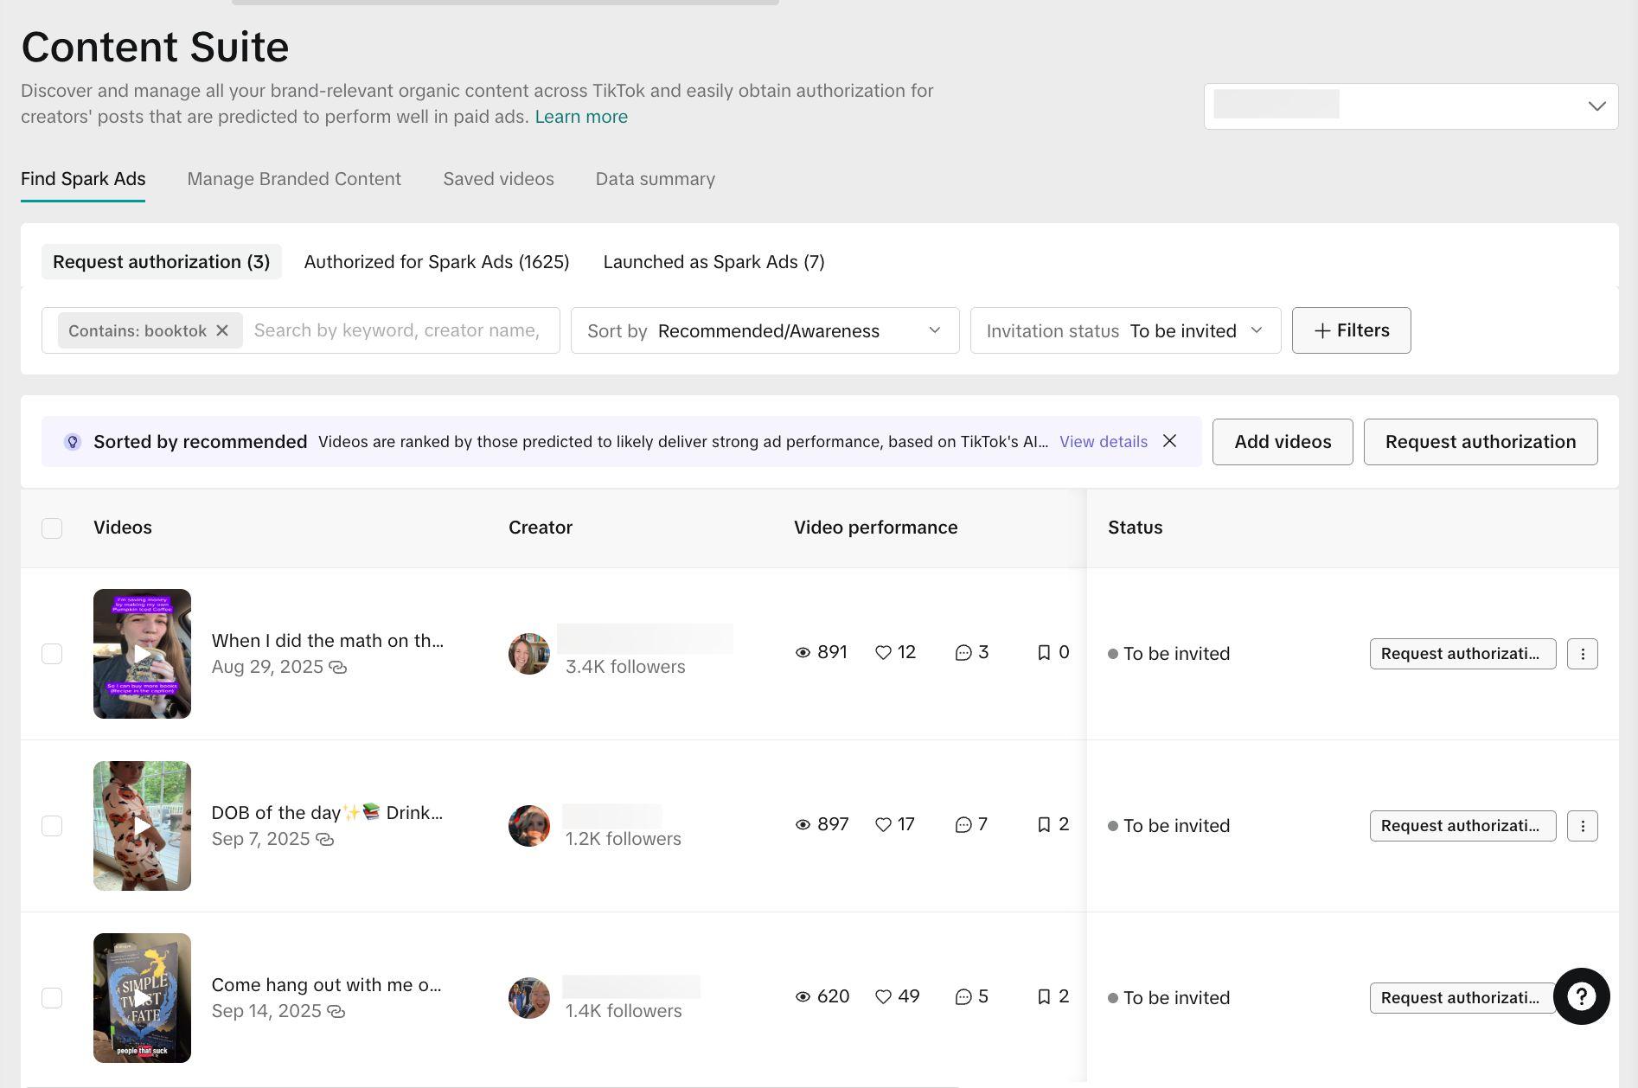Play the 'A Simple Twist of Fate' video thumbnail
The width and height of the screenshot is (1638, 1088).
click(142, 998)
